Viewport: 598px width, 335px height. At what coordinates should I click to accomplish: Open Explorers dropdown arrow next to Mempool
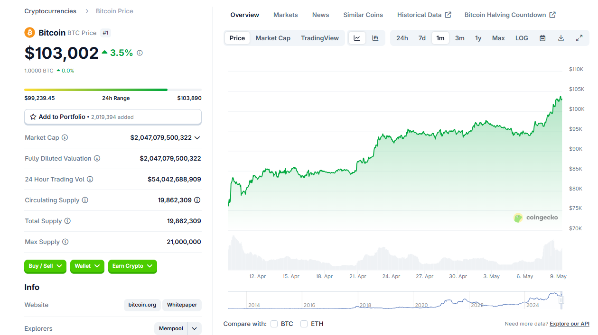click(195, 328)
